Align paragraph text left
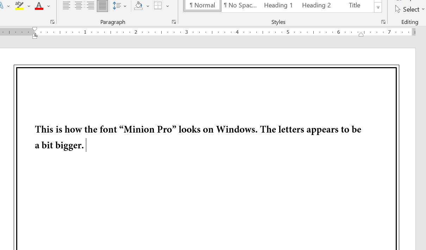The image size is (426, 250). click(x=66, y=6)
